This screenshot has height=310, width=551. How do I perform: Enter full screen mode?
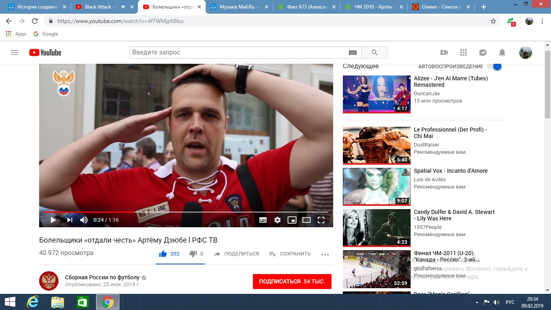click(x=321, y=220)
